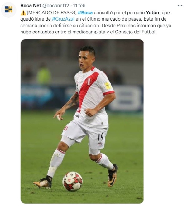Click the number 19 on player's shorts
Screen dimensions: 187x206
pos(100,137)
